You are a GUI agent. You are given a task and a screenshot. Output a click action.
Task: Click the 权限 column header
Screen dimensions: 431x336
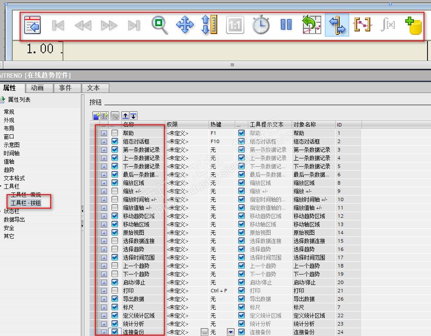coord(187,124)
